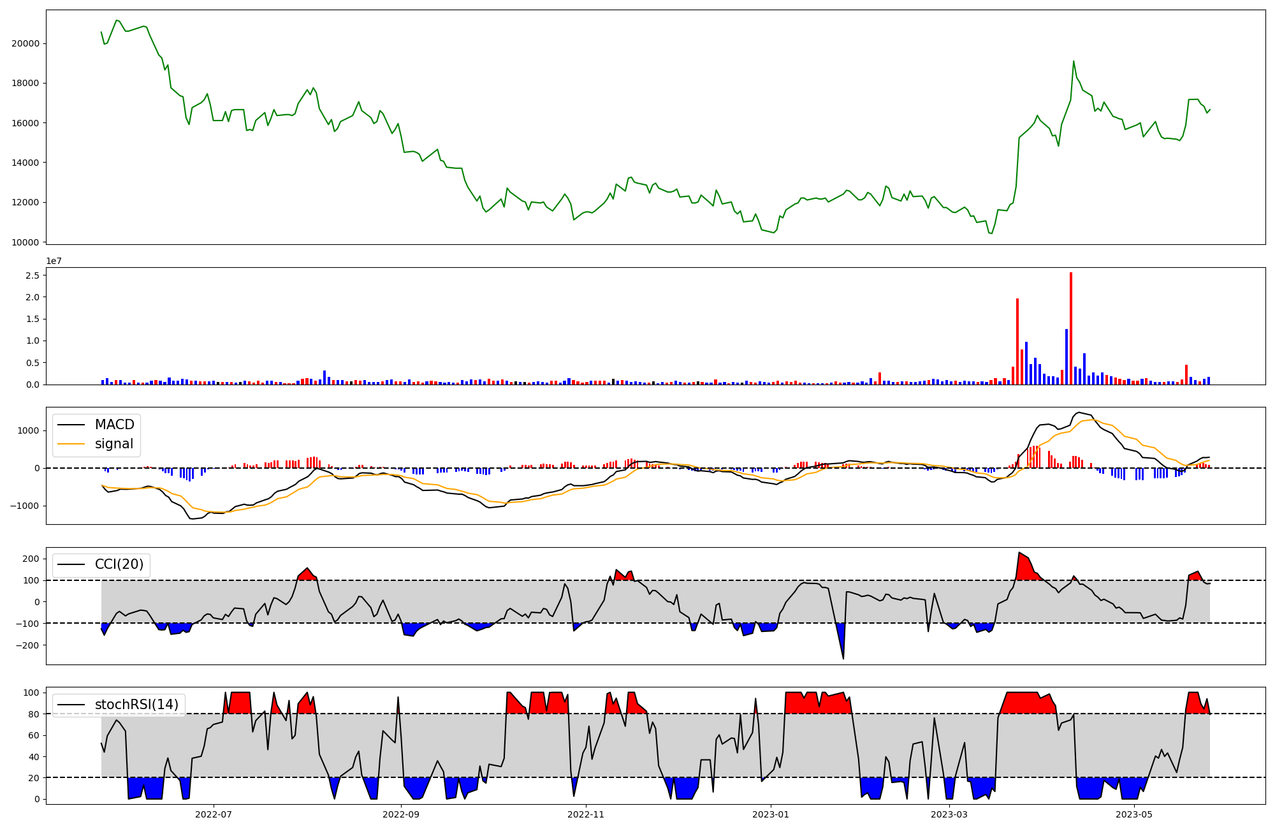Viewport: 1275px width, 829px height.
Task: Click the 2023-05 x-axis date label
Action: click(x=1135, y=814)
